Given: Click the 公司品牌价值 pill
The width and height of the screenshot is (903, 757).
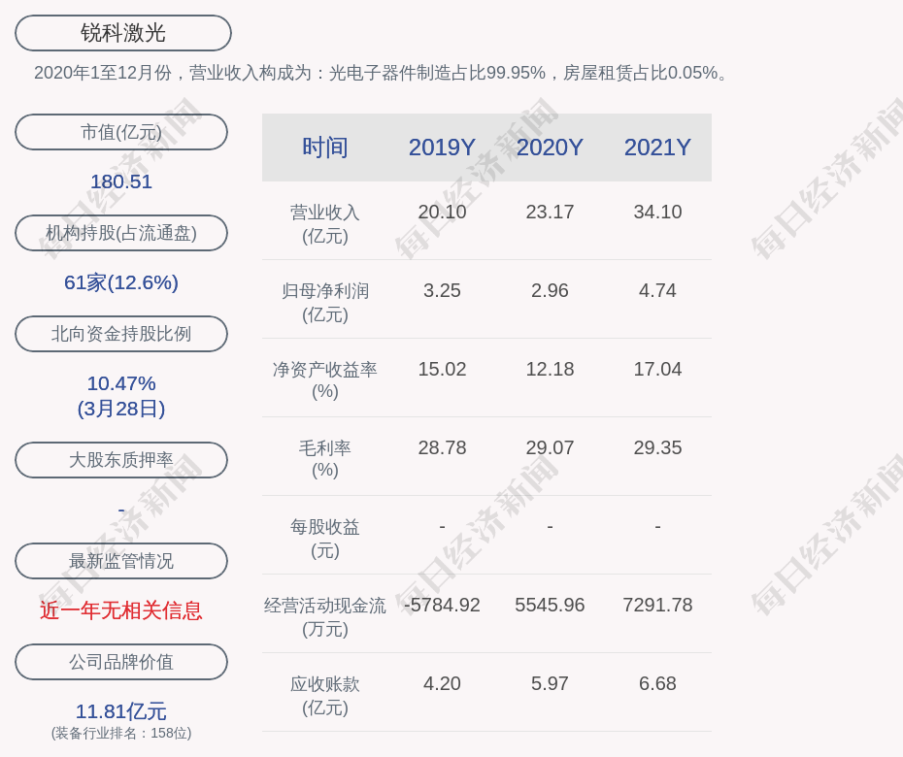Looking at the screenshot, I should tap(121, 662).
